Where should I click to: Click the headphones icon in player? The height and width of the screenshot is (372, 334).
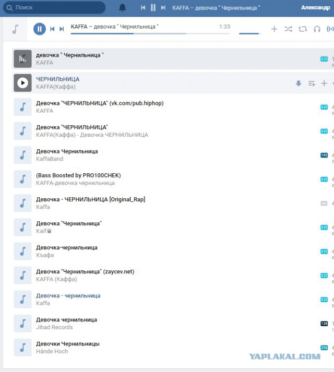coord(317,29)
